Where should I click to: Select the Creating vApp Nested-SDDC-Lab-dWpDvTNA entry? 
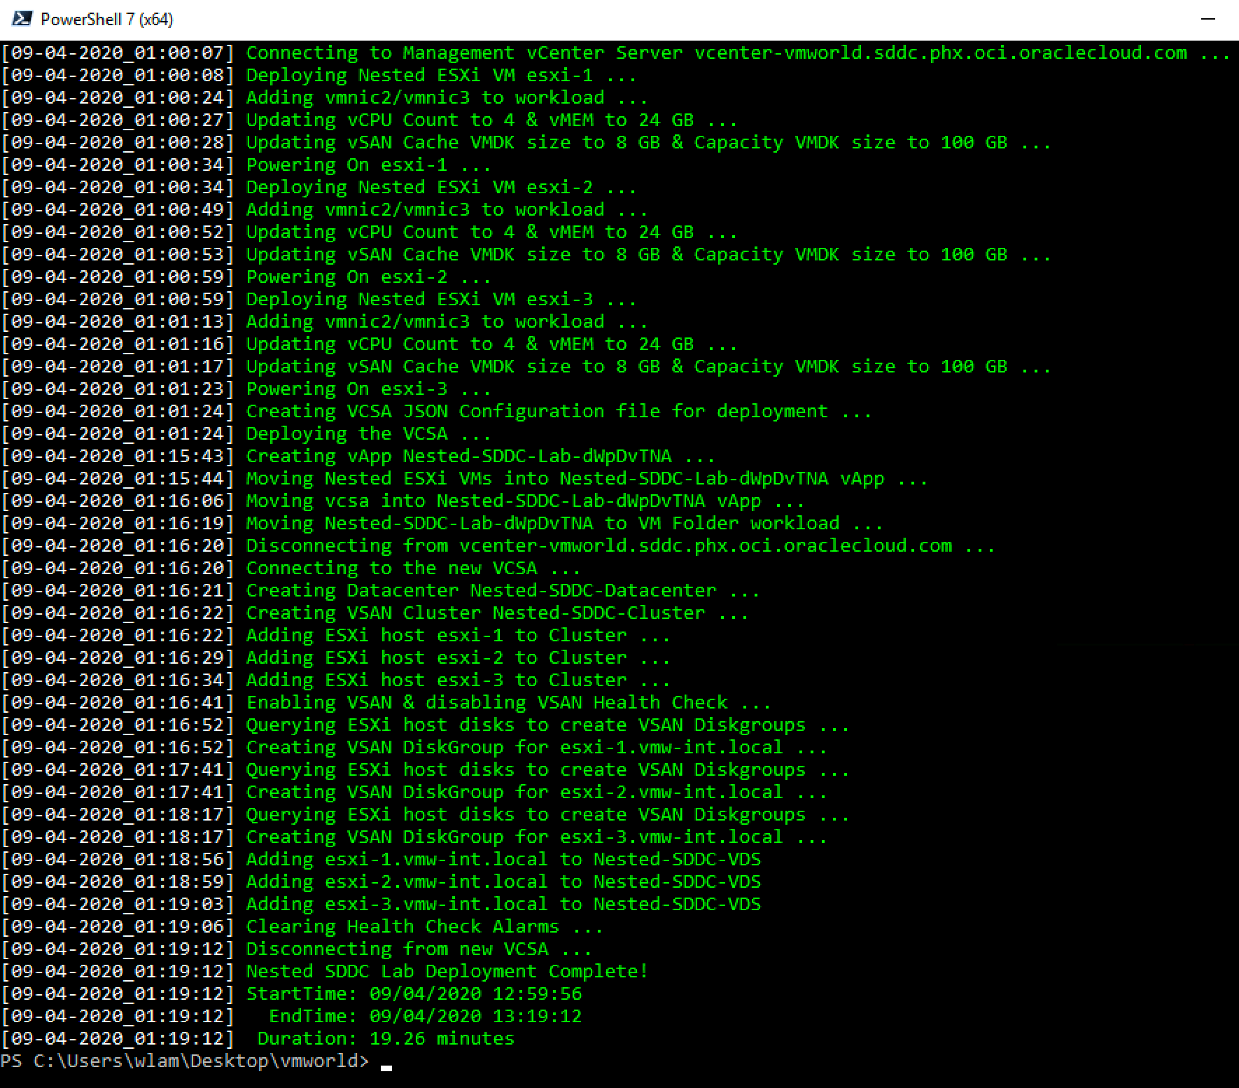point(479,456)
